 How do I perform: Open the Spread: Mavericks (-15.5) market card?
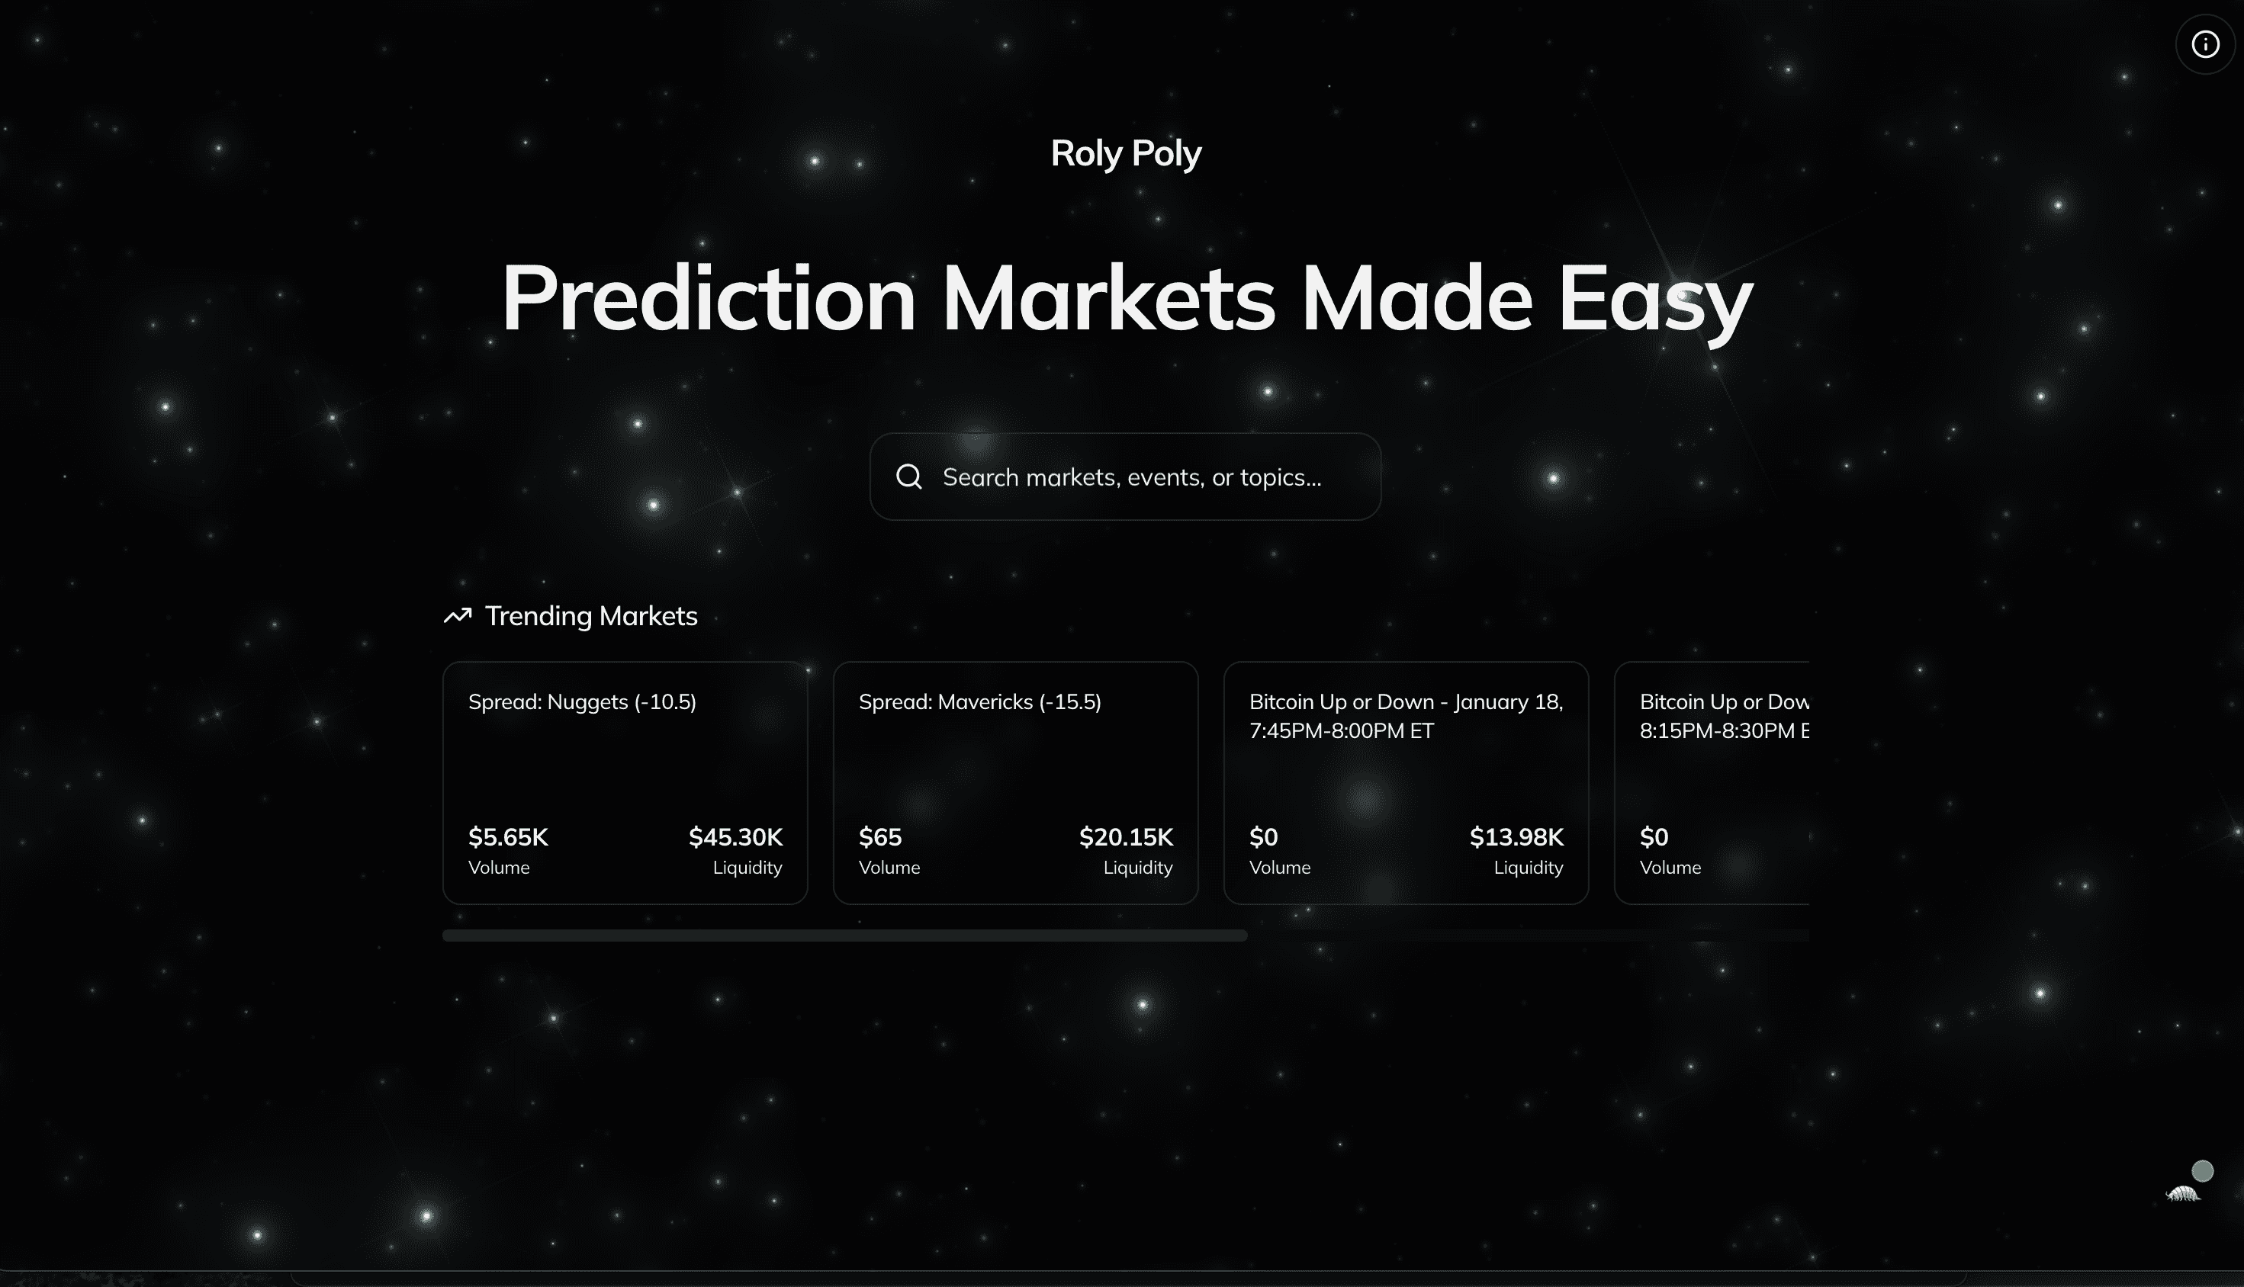coord(1016,783)
